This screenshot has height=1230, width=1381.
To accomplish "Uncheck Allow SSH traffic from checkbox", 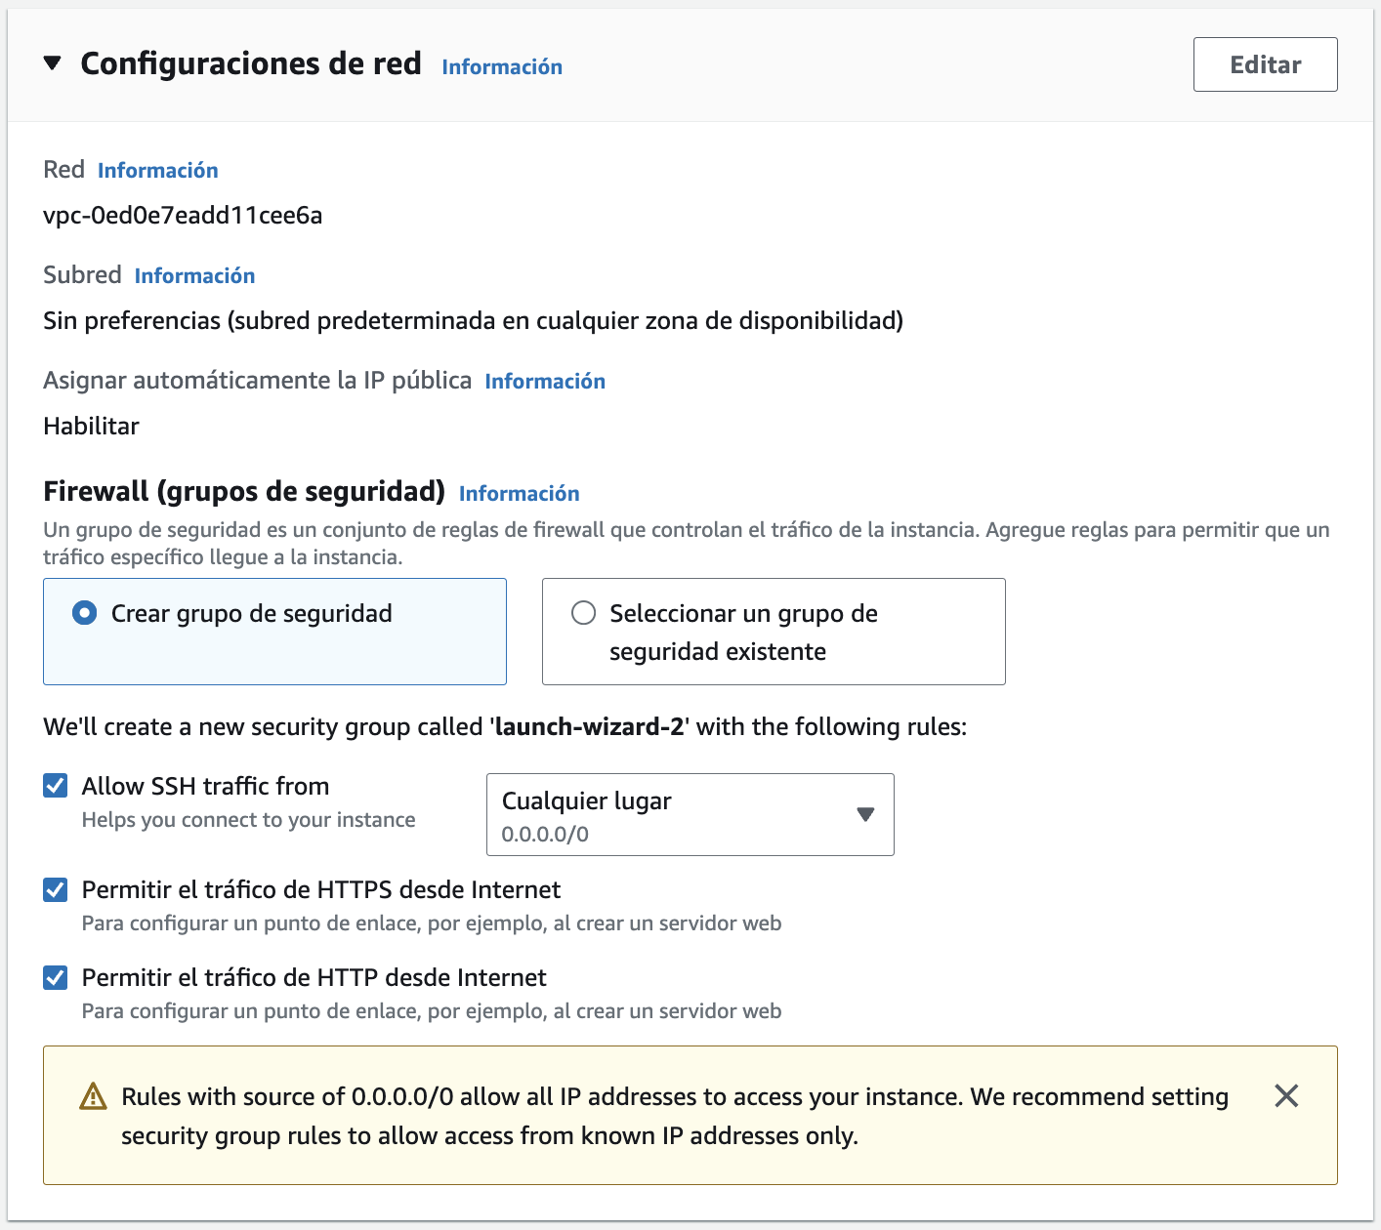I will click(x=56, y=786).
